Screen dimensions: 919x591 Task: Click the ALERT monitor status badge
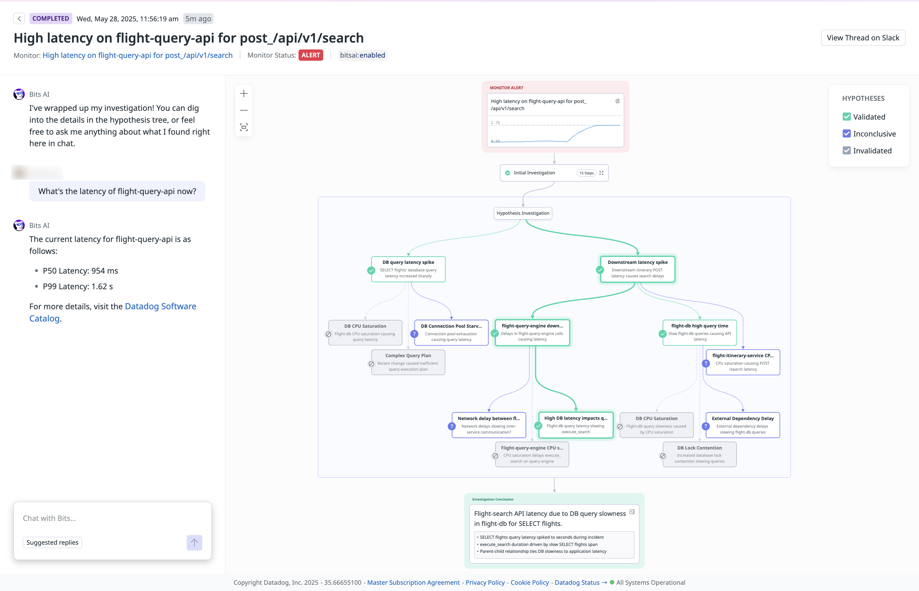pos(311,55)
